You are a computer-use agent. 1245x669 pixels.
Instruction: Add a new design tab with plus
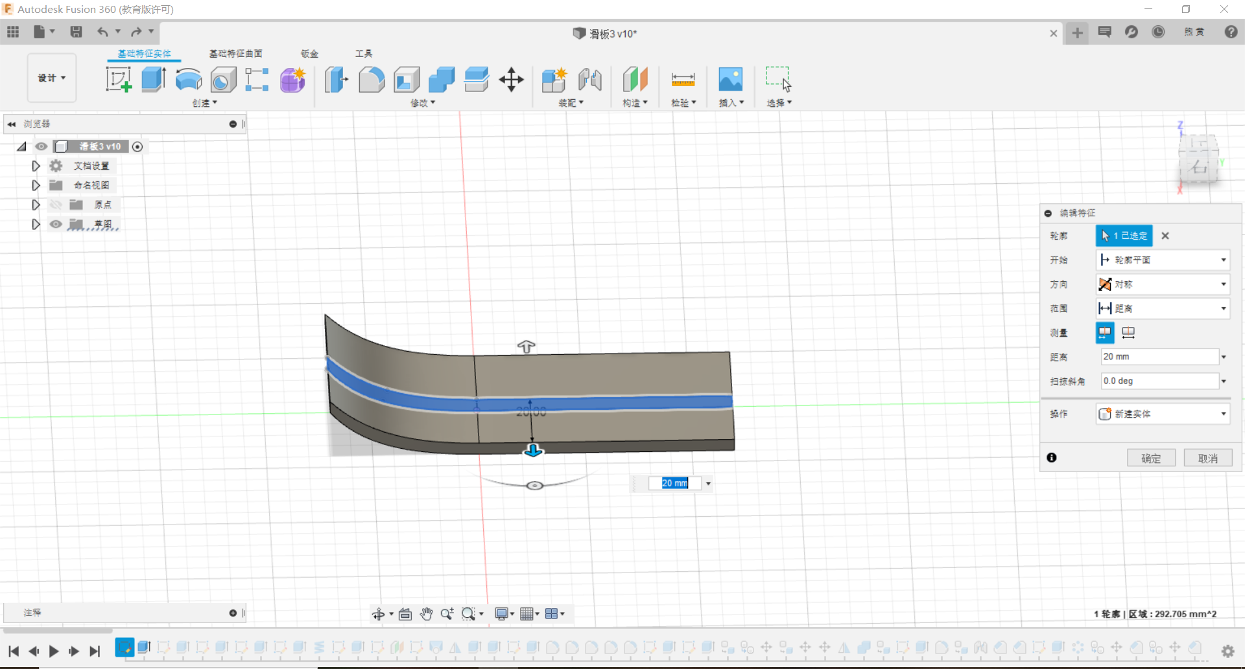pos(1077,32)
